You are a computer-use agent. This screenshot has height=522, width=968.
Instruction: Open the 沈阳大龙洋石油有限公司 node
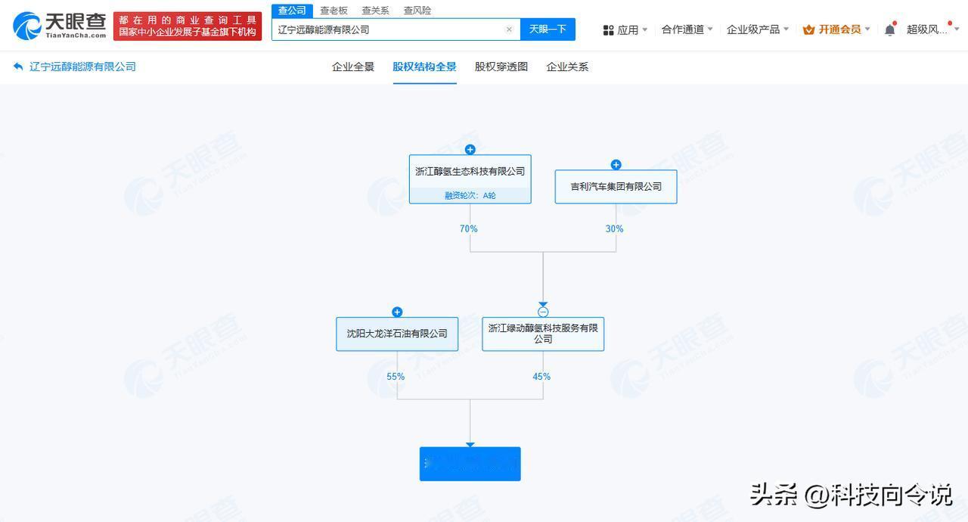397,334
